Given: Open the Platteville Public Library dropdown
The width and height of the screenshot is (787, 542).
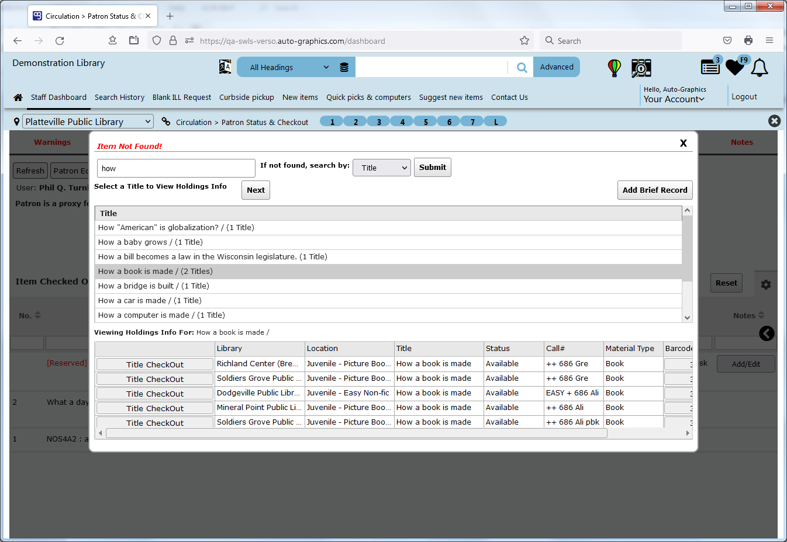Looking at the screenshot, I should coord(88,121).
